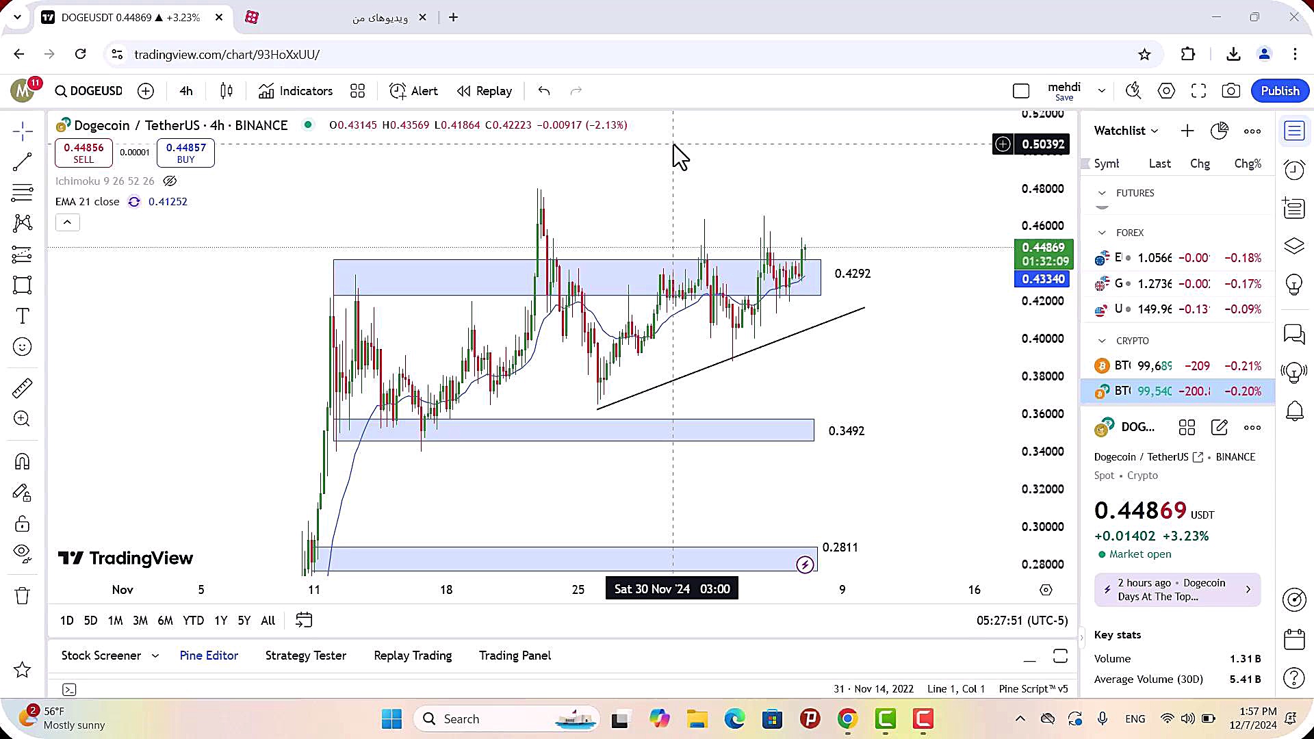Open the alerts clock panel
Image resolution: width=1314 pixels, height=739 pixels.
point(1294,170)
